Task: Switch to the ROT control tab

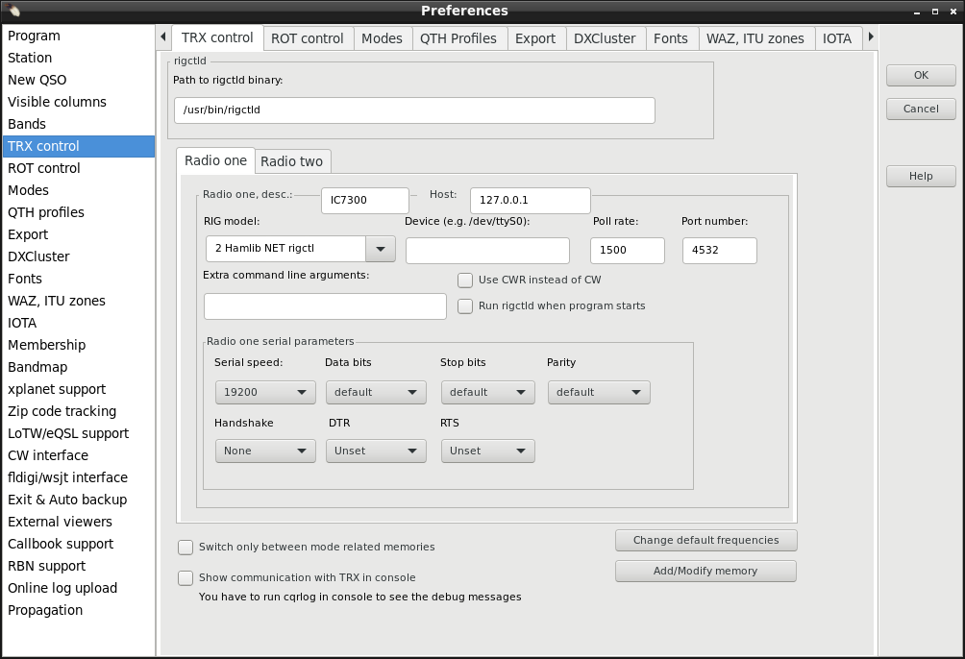Action: point(308,38)
